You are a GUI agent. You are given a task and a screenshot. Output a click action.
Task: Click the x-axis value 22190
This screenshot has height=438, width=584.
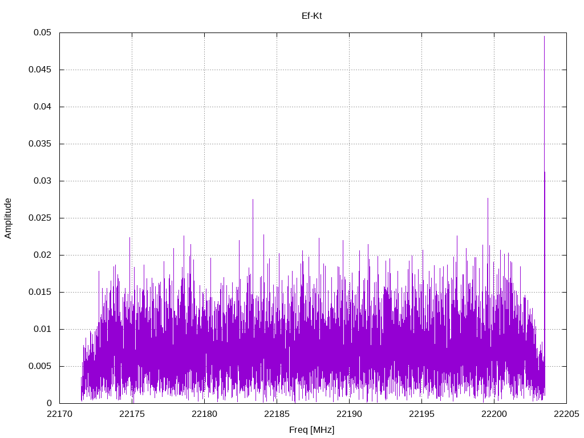(x=350, y=414)
